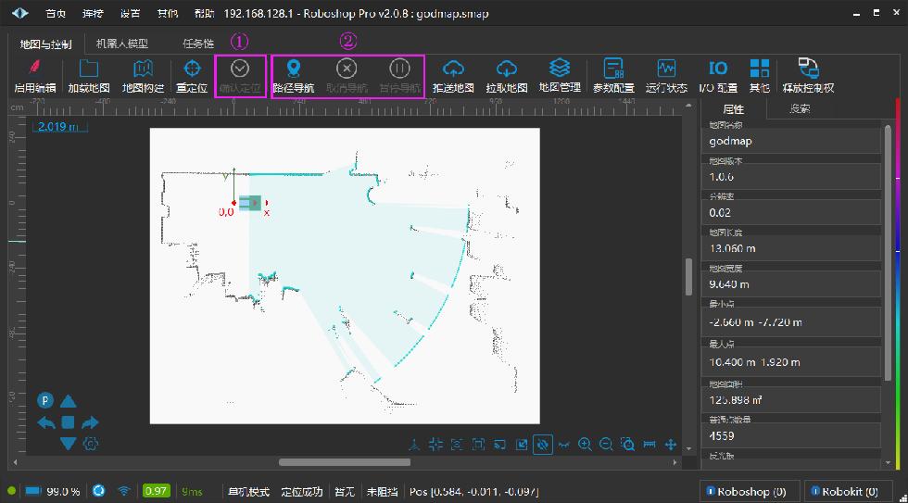Open the Roboshop (0) log button
The width and height of the screenshot is (908, 503).
[x=750, y=492]
